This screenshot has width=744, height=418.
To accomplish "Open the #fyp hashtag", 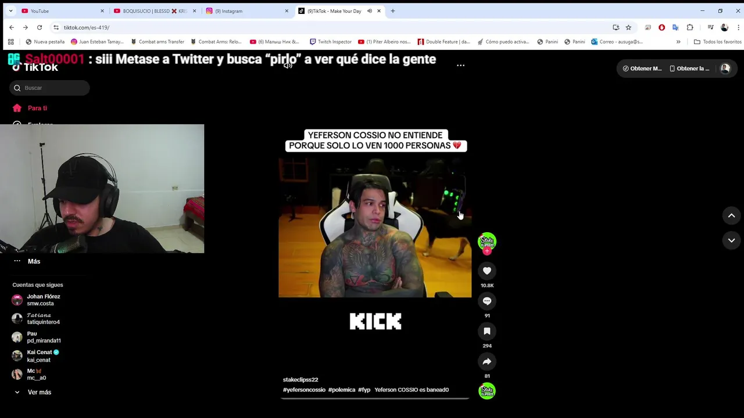I will tap(364, 390).
